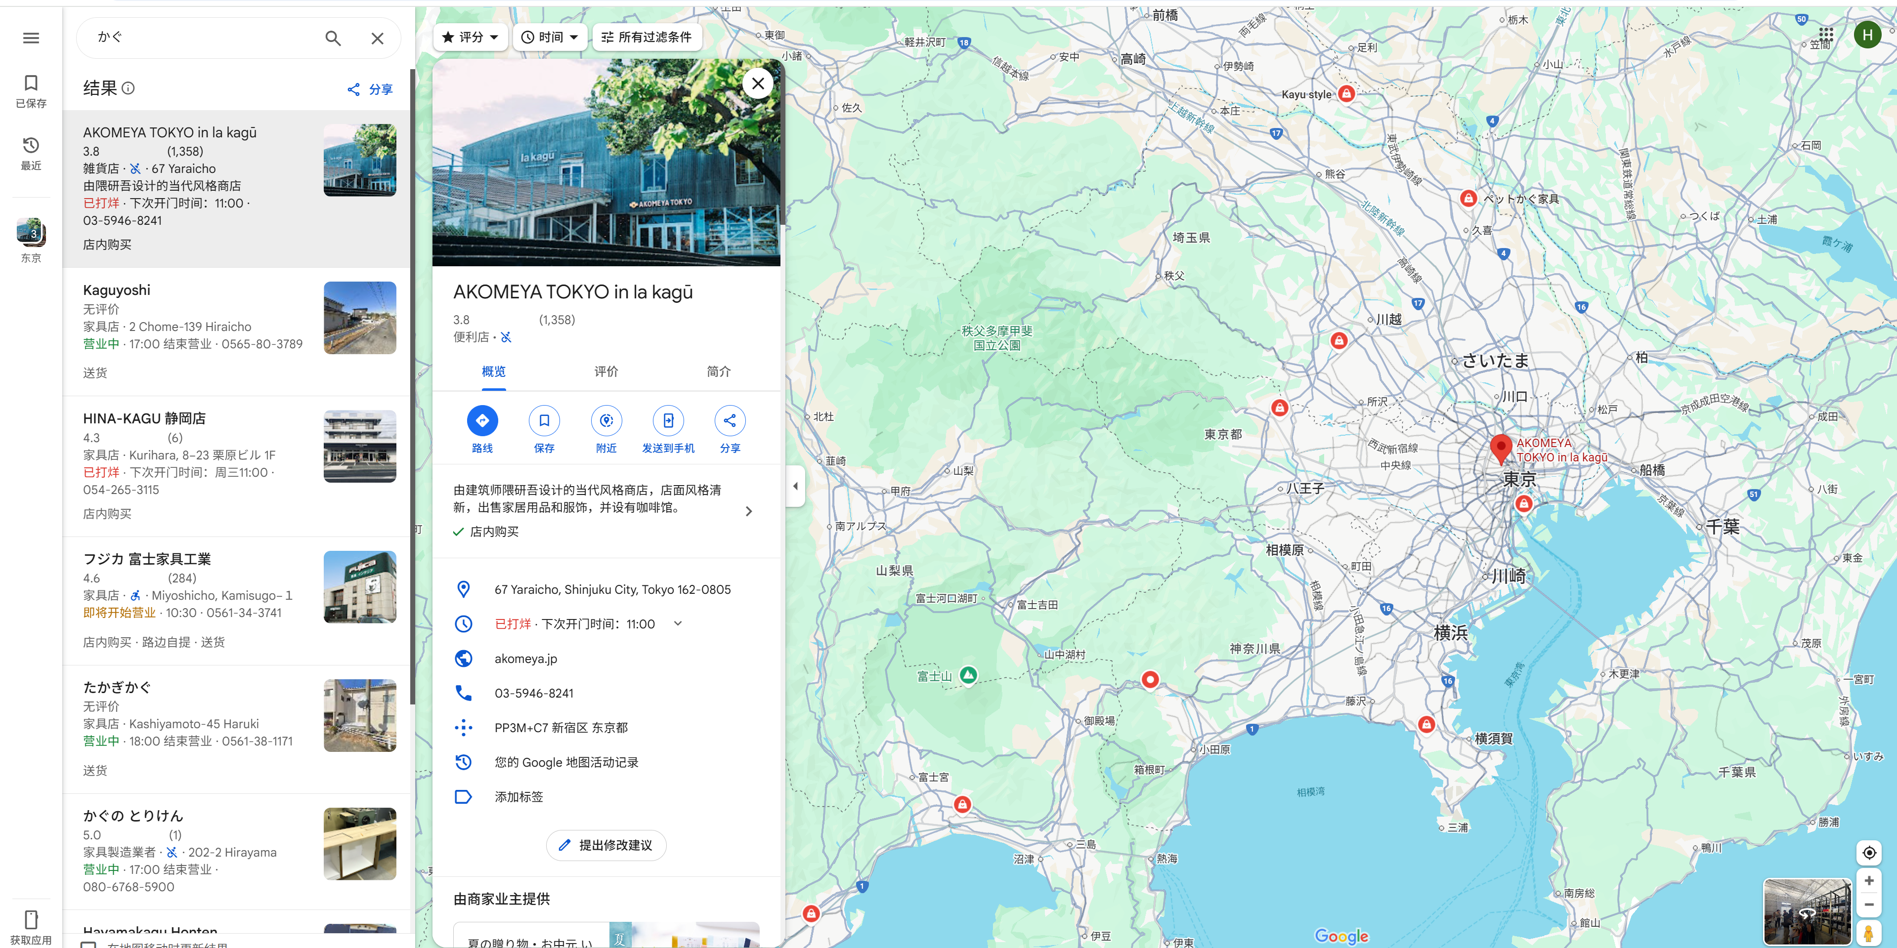Screen dimensions: 1897x948
Task: Open the Street View imagery thumbnail
Action: point(1807,912)
